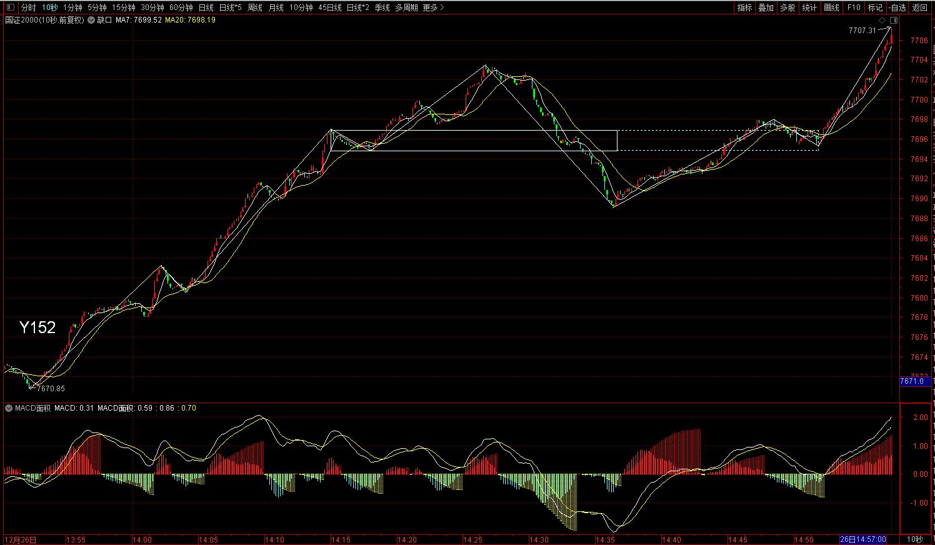Screen dimensions: 935x545
Task: Click the 10秒 period label at bottom right
Action: [914, 539]
